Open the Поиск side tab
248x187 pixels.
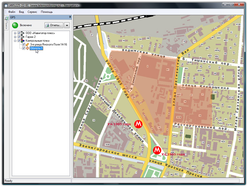pos(6,23)
